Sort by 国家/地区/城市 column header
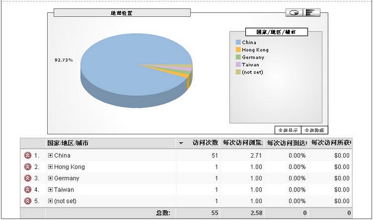This screenshot has width=373, height=220. (68, 143)
